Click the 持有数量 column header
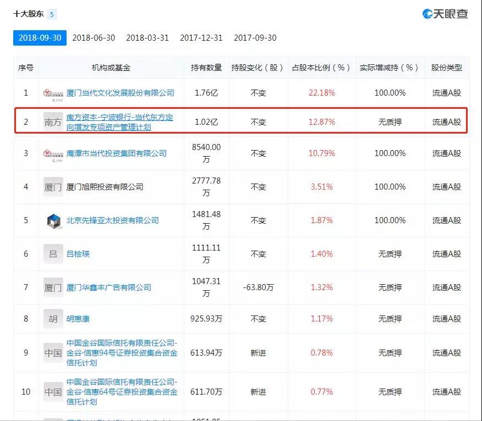Viewport: 482px width, 421px height. coord(206,68)
